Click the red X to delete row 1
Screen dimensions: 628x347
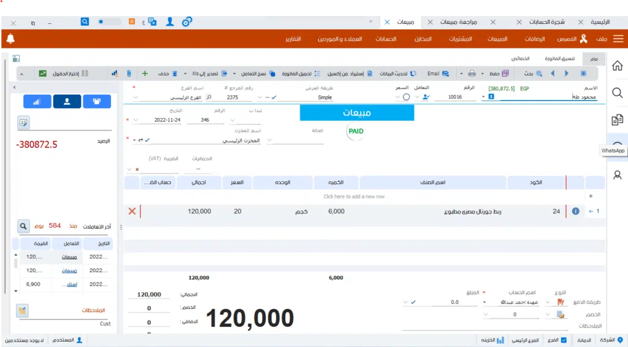[x=132, y=211]
